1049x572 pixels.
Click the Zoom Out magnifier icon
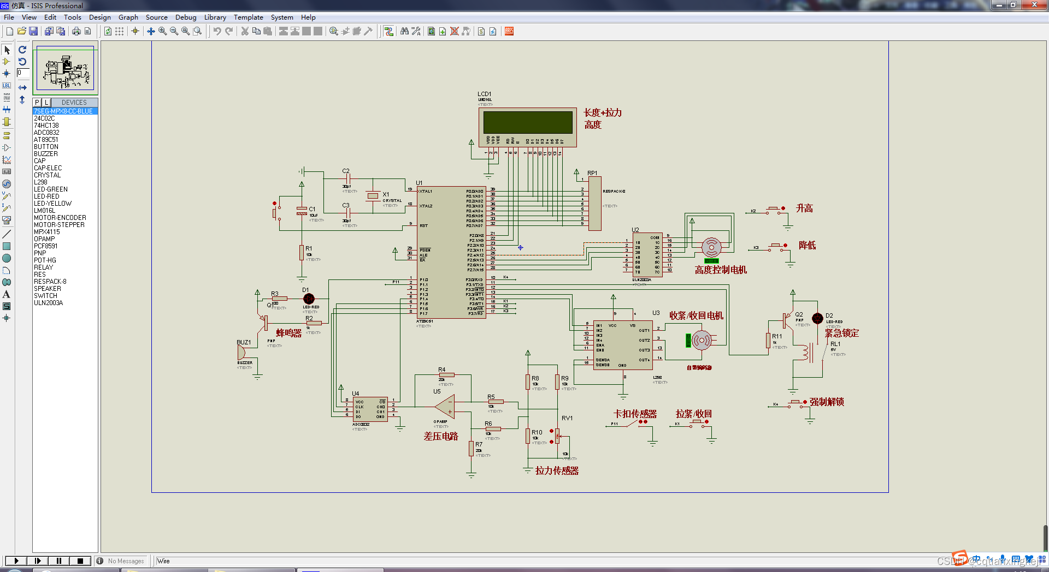click(x=174, y=31)
